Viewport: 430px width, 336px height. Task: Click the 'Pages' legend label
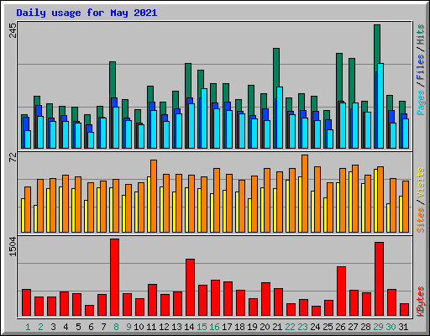420,102
